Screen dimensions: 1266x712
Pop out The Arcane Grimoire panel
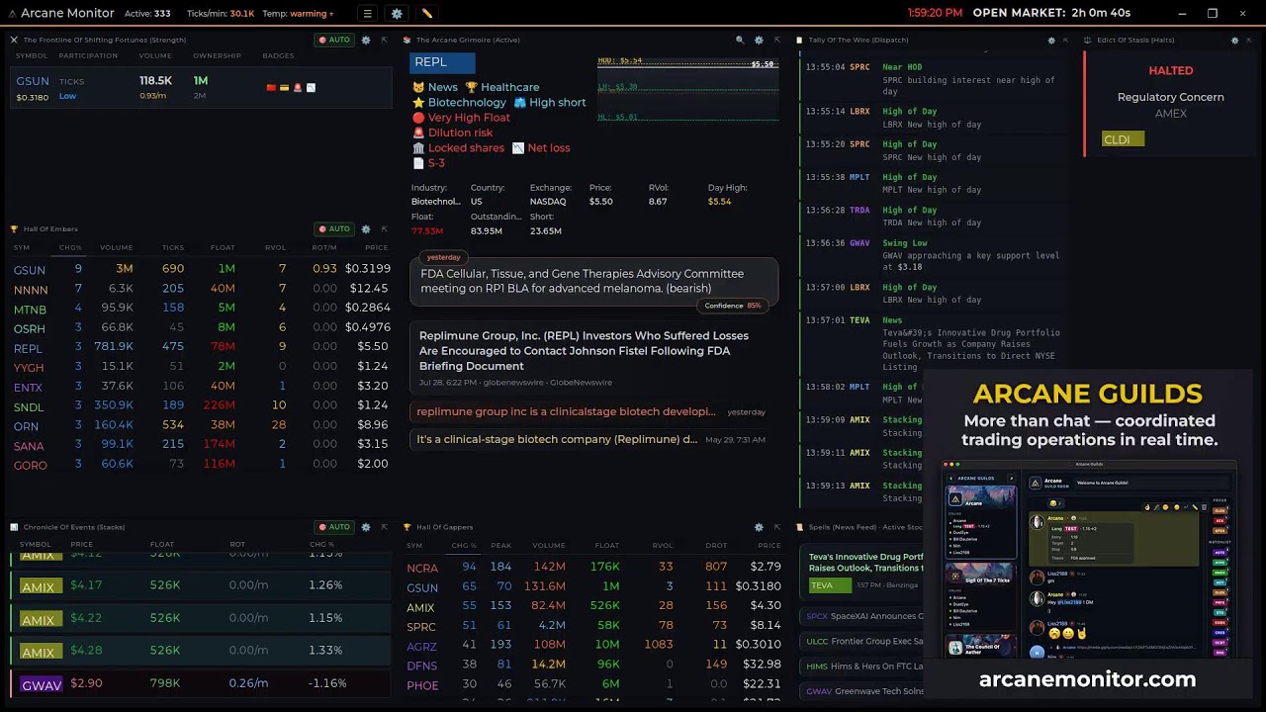click(776, 40)
